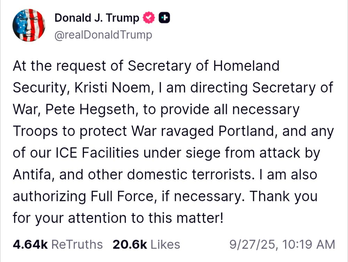Click the red verified checkmark badge
Screen dimensions: 348x262
click(x=149, y=18)
